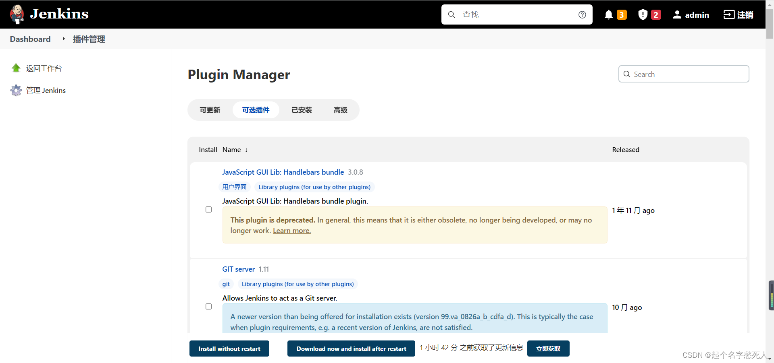This screenshot has width=774, height=363.
Task: Click the Dashboard breadcrumb link
Action: 30,39
